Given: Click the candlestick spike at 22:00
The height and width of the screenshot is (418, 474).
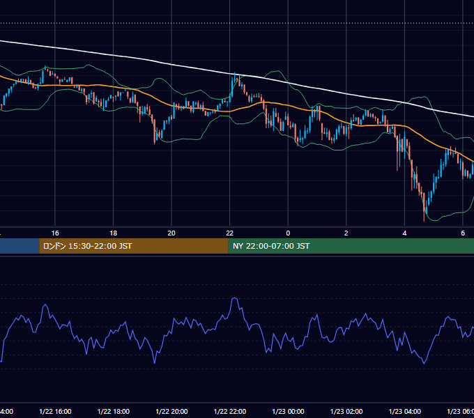Looking at the screenshot, I should (235, 79).
